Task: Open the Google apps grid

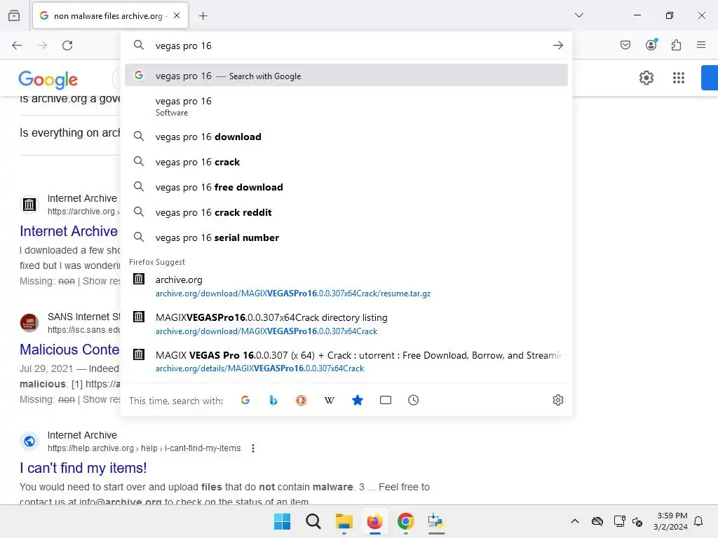Action: pos(679,78)
